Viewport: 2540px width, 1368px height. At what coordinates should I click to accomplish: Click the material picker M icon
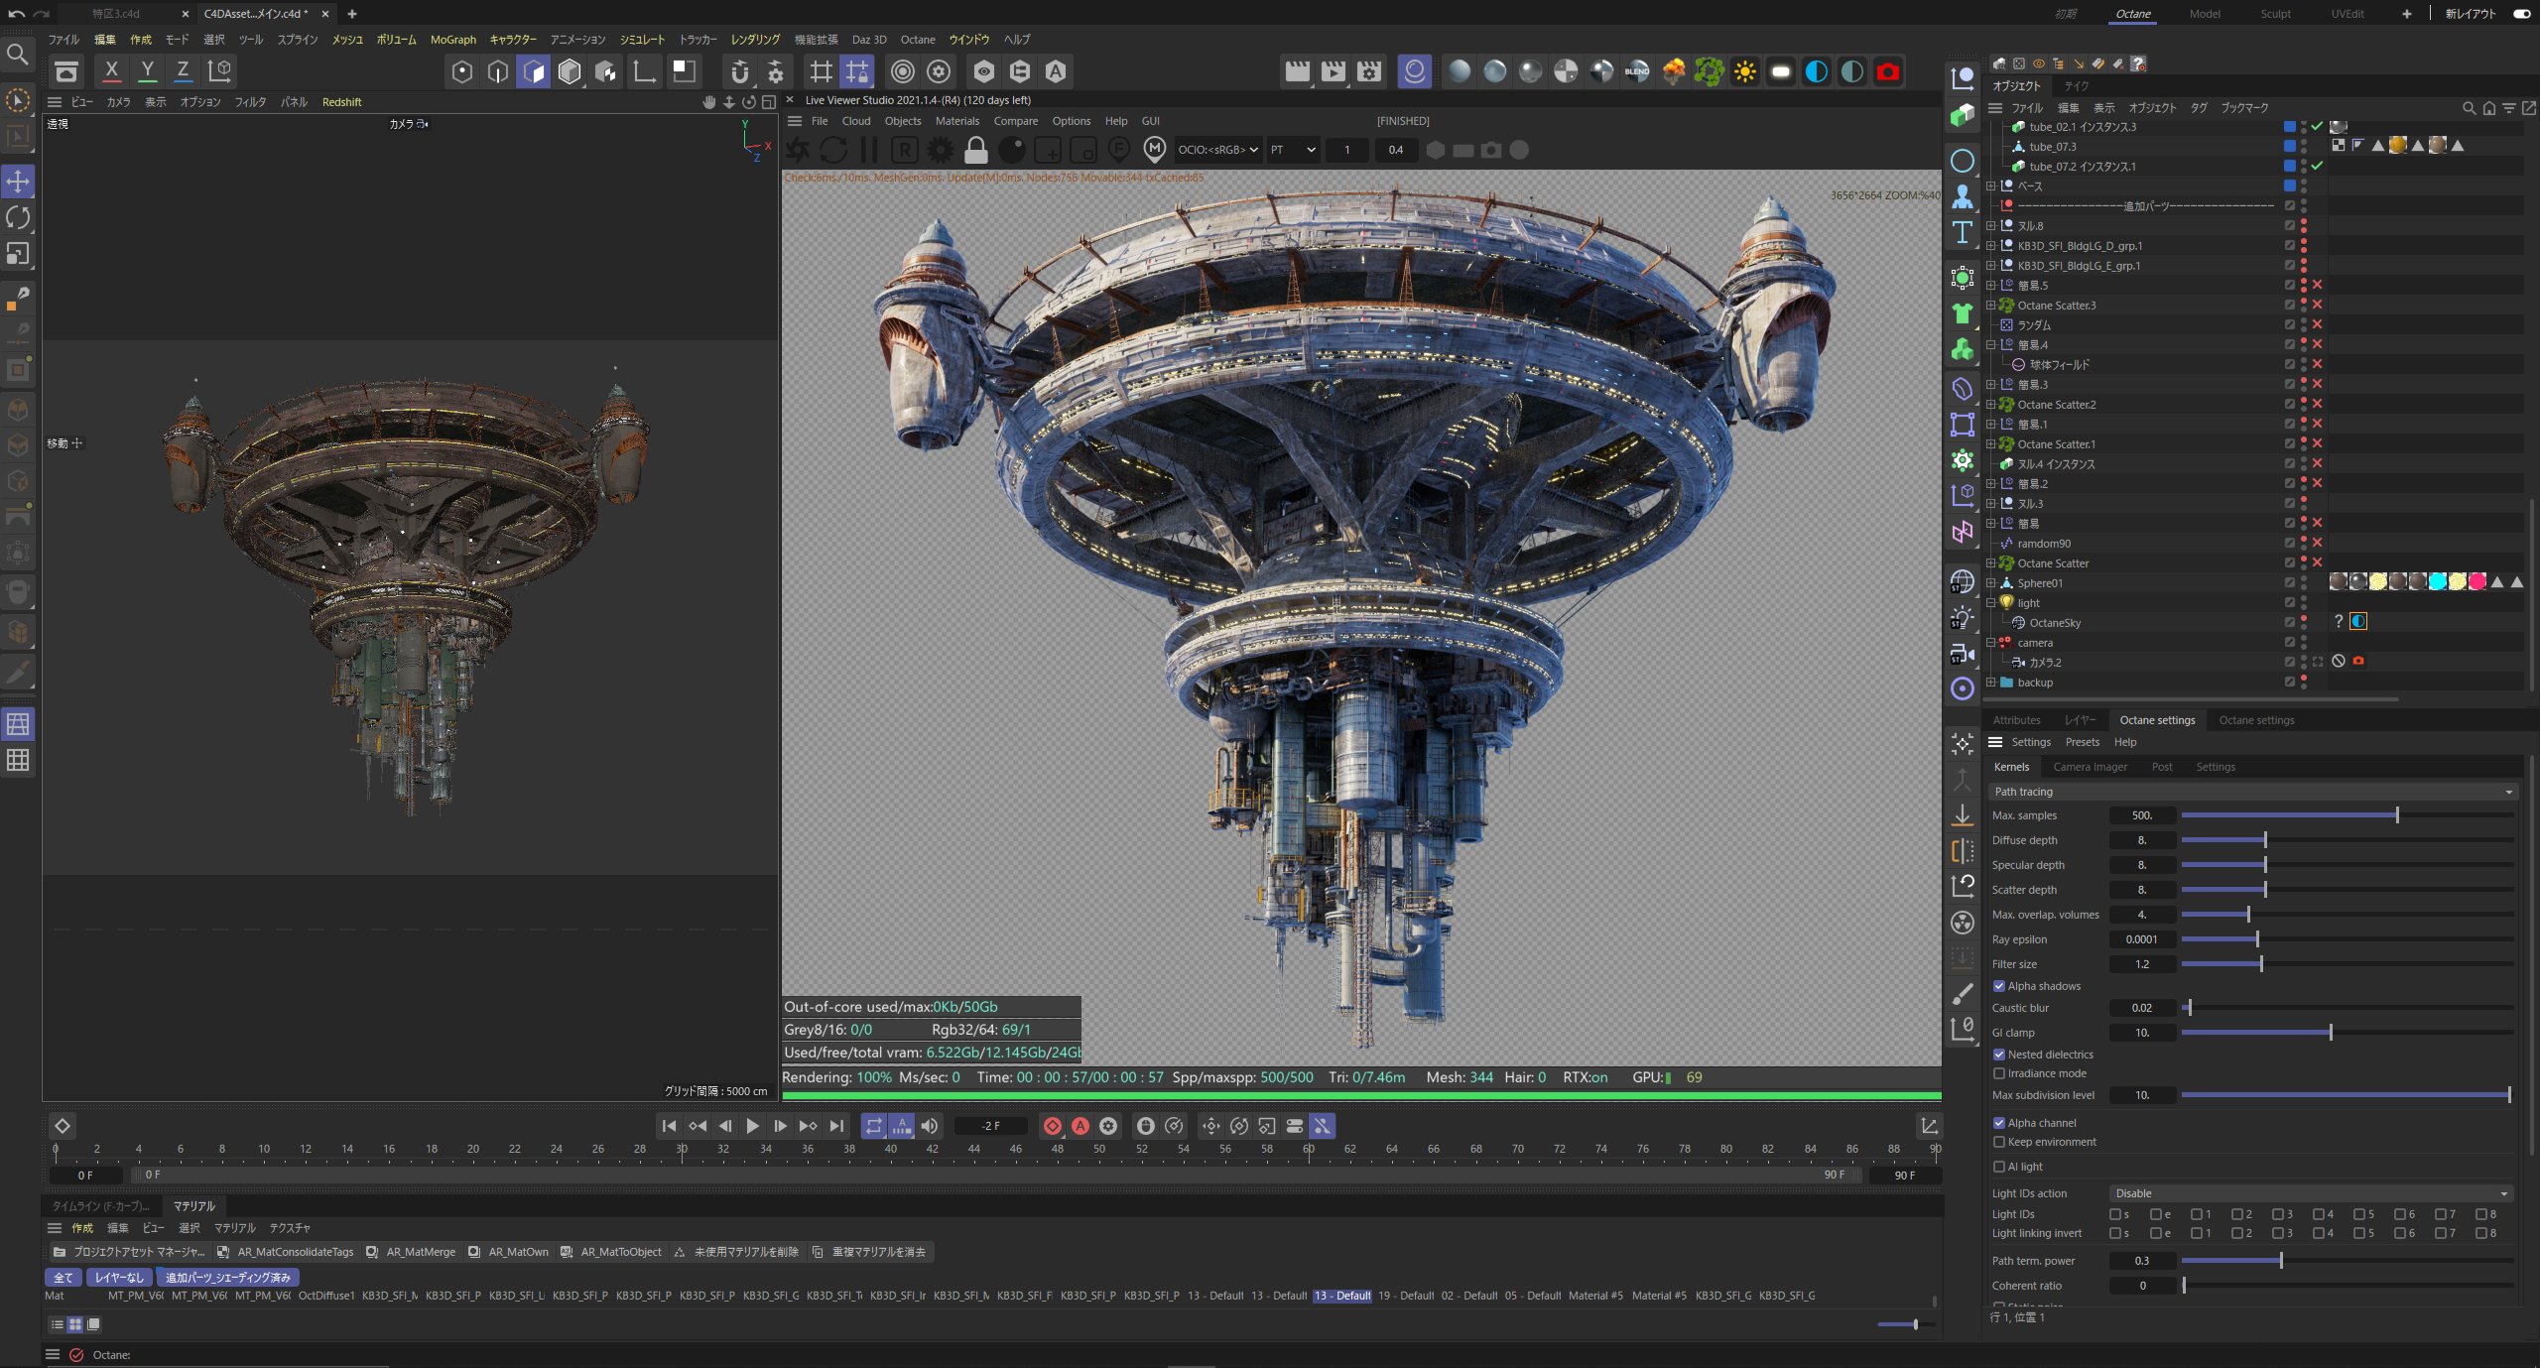(x=1154, y=150)
